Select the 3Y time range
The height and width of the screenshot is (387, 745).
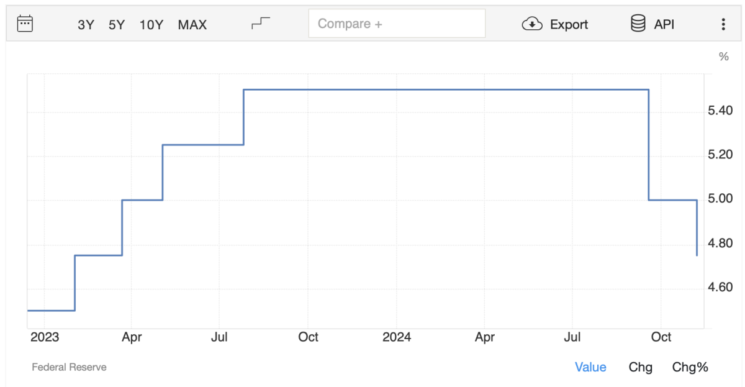coord(86,25)
